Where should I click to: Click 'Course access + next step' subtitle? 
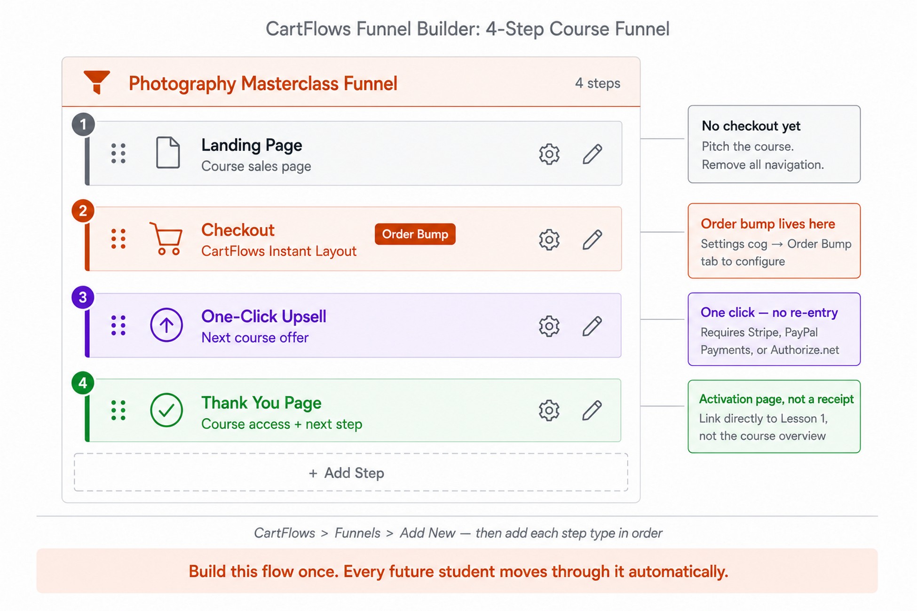(x=282, y=424)
